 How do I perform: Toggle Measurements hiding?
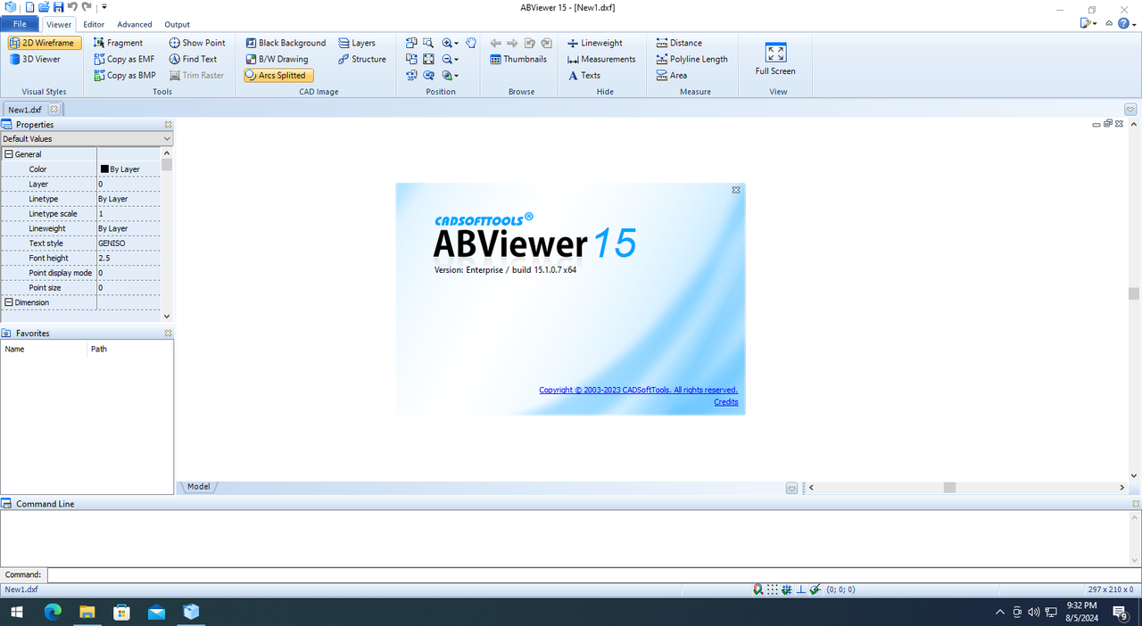[601, 59]
